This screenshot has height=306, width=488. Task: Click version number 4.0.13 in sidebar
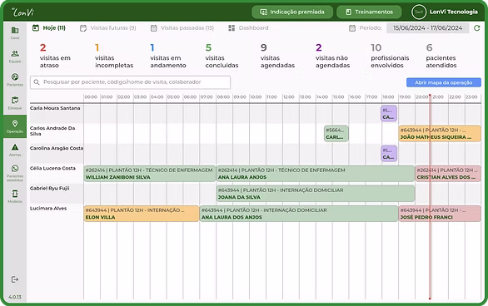[15, 297]
